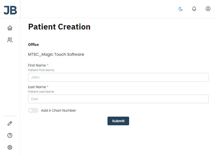The image size is (216, 156).
Task: Open Settings gear icon
Action: pos(10,147)
